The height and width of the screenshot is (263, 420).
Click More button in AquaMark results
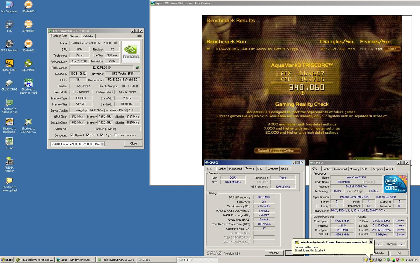click(392, 49)
